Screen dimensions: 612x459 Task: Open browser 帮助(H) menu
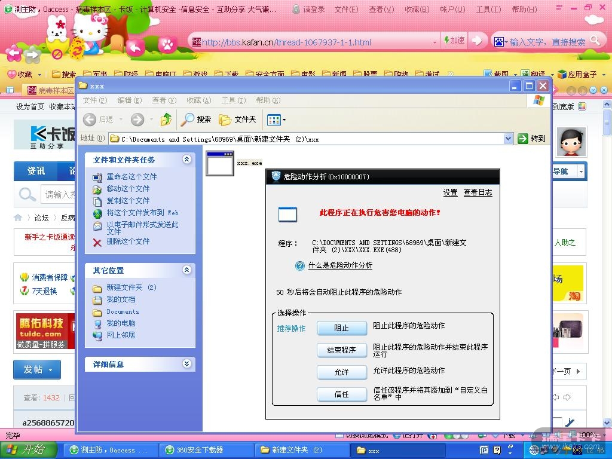pyautogui.click(x=524, y=10)
